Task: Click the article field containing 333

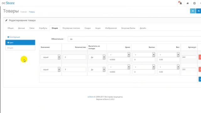Action: (189, 69)
